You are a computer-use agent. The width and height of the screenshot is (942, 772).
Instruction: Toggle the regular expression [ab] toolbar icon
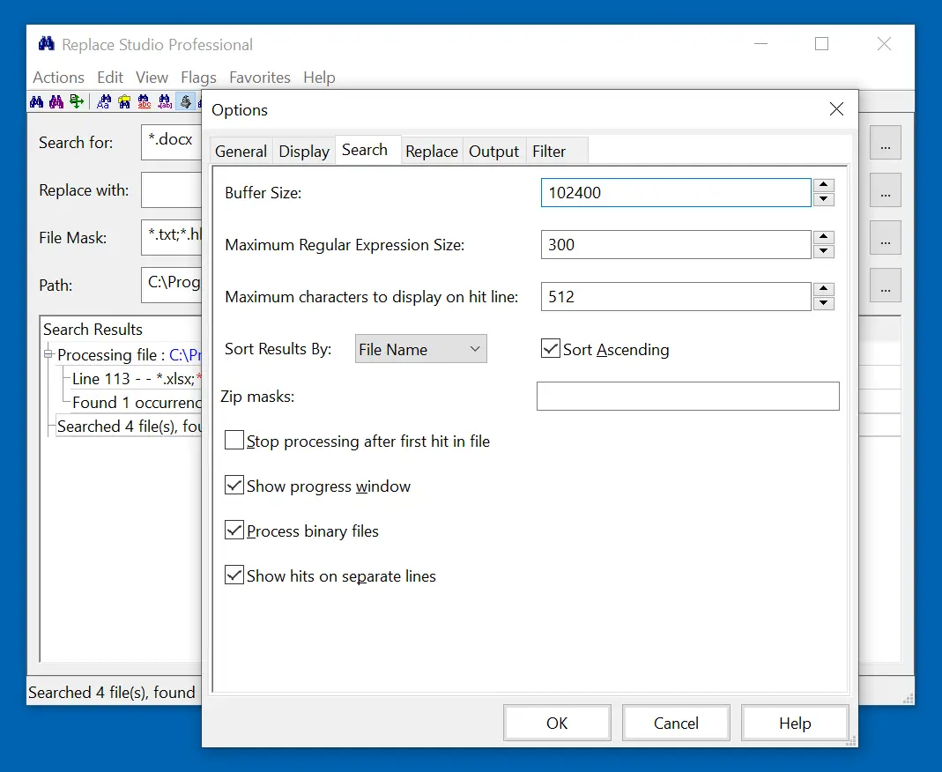click(165, 101)
